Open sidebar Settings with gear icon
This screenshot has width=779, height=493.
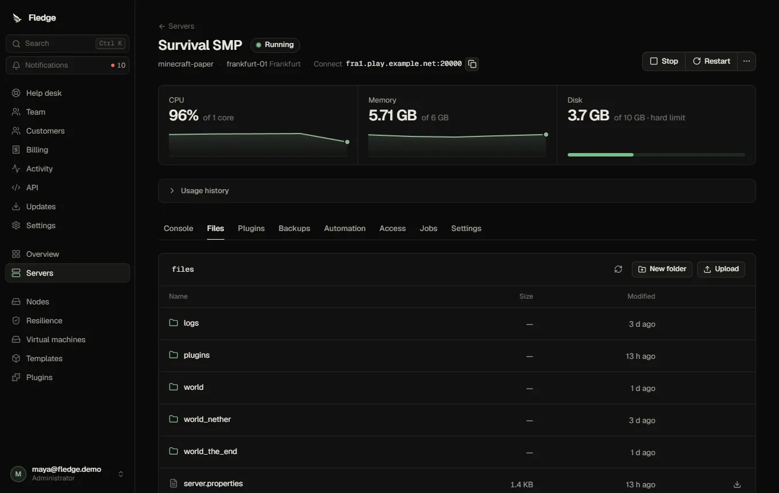[x=68, y=225]
